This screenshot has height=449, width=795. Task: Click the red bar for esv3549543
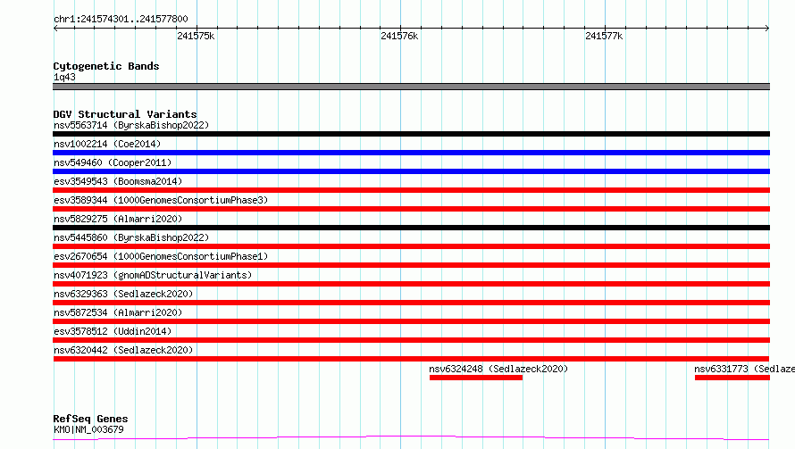tap(411, 190)
